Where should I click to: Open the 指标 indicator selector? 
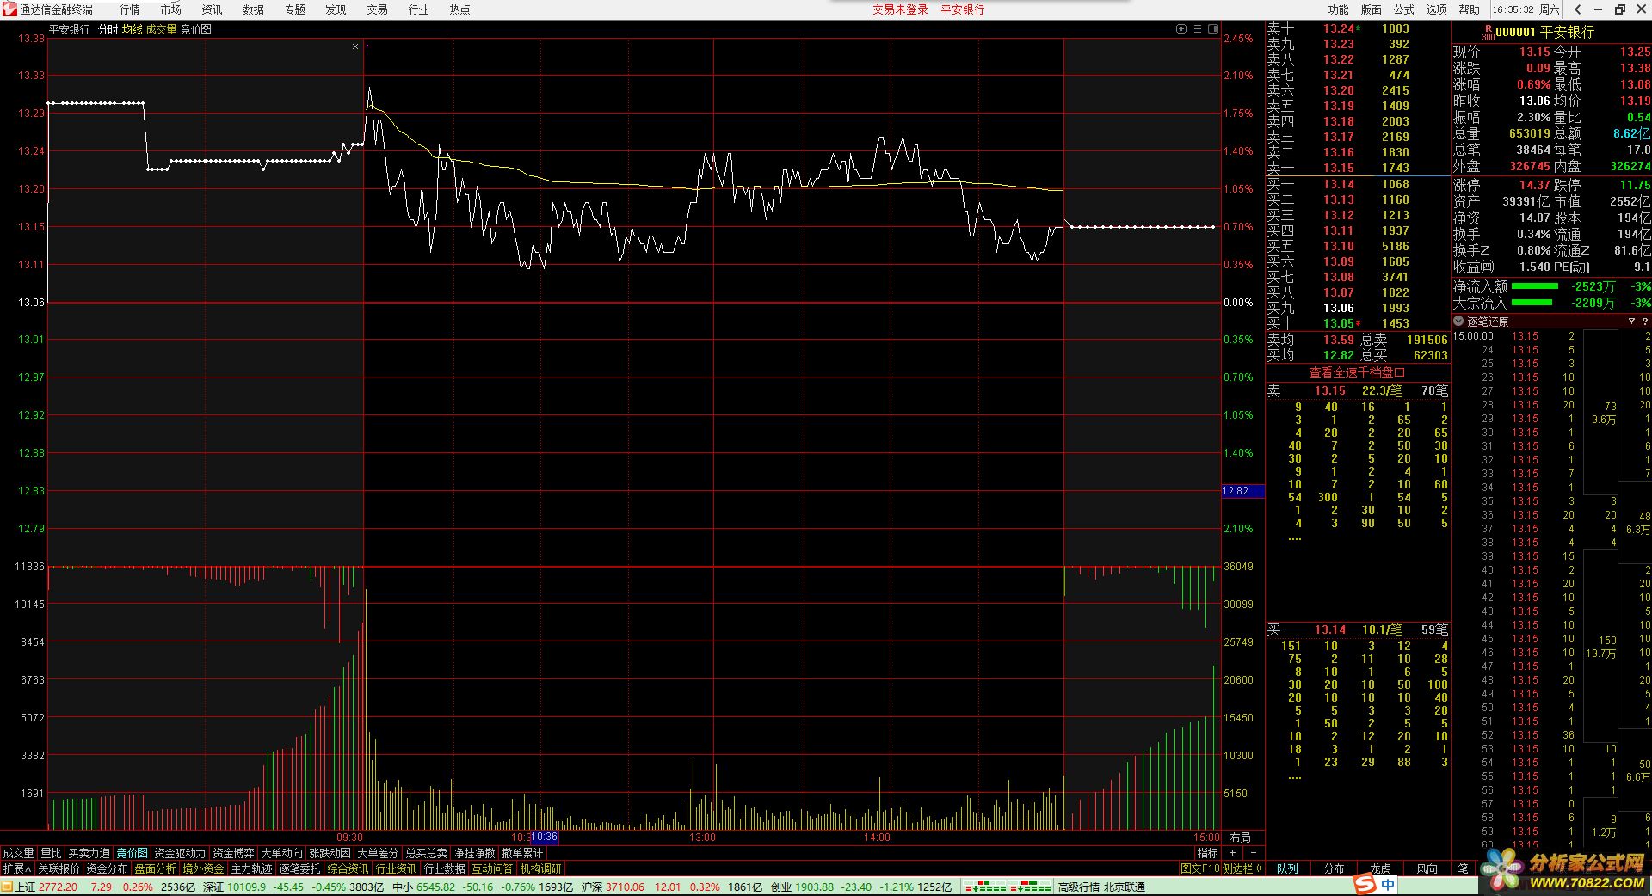coord(1208,853)
